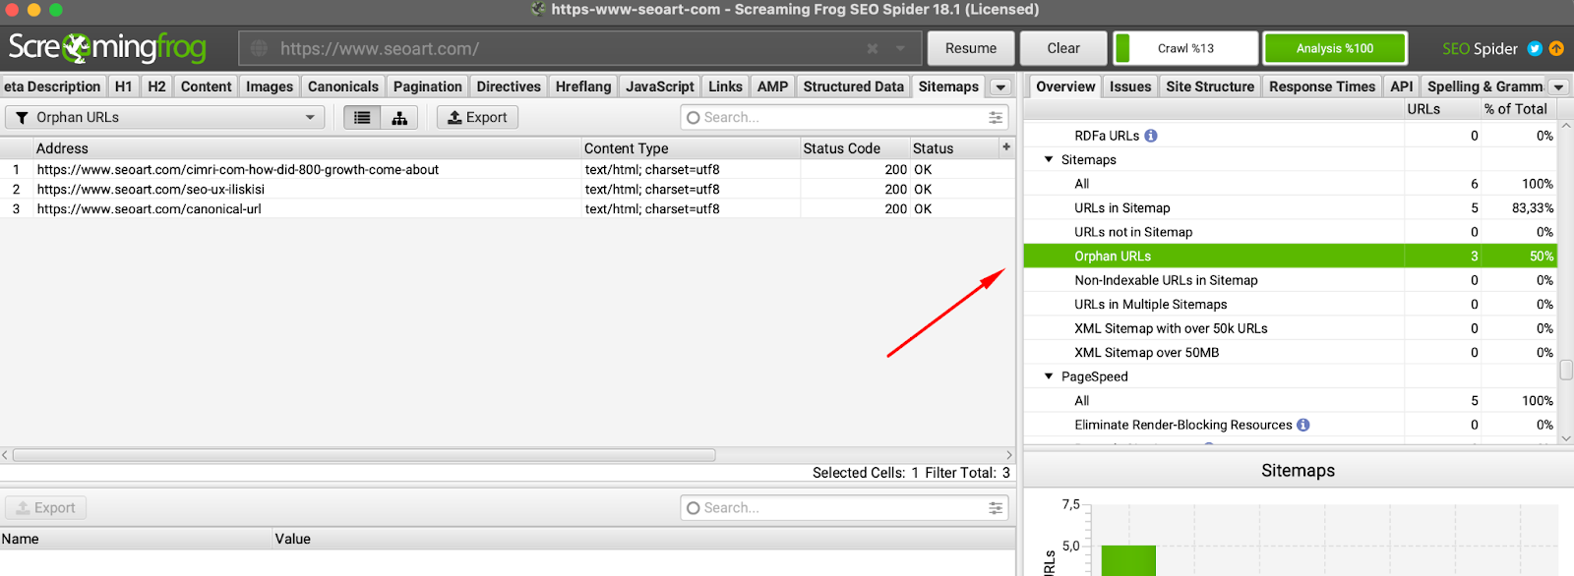
Task: Collapse the Sitemaps tree section
Action: coord(1049,159)
